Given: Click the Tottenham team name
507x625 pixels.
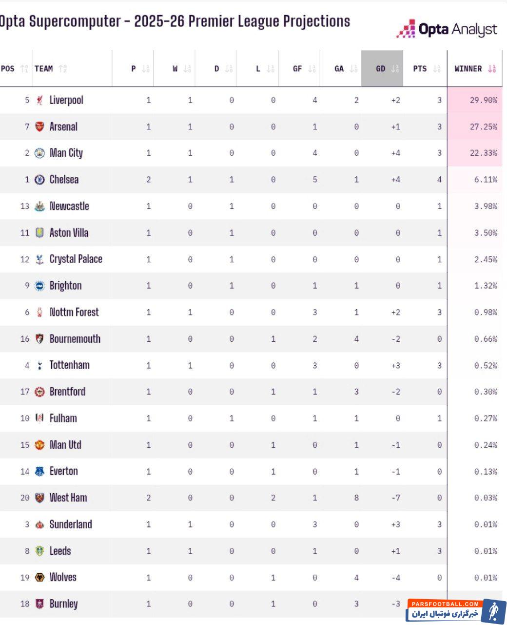Looking at the screenshot, I should [x=70, y=365].
